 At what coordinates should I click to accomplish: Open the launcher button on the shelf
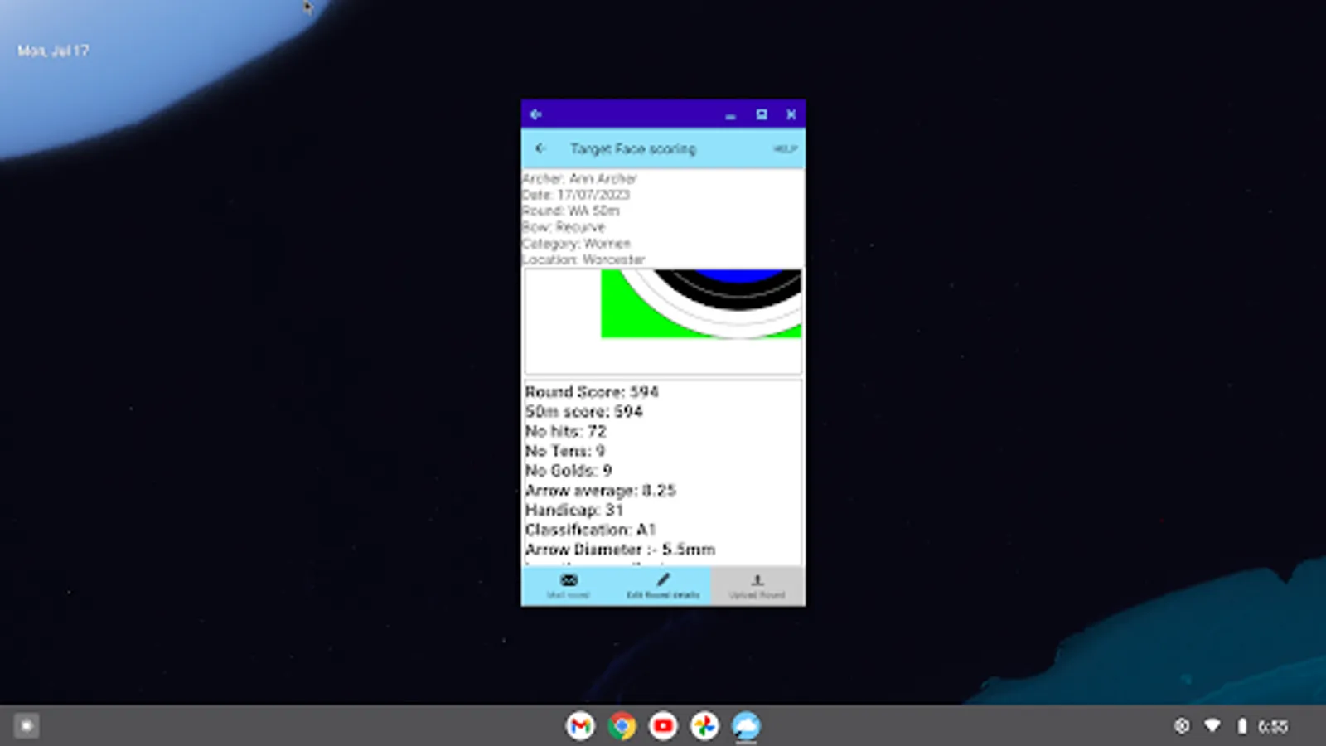tap(27, 726)
